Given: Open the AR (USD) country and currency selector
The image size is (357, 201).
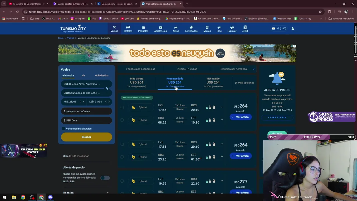Looking at the screenshot, I should [279, 28].
